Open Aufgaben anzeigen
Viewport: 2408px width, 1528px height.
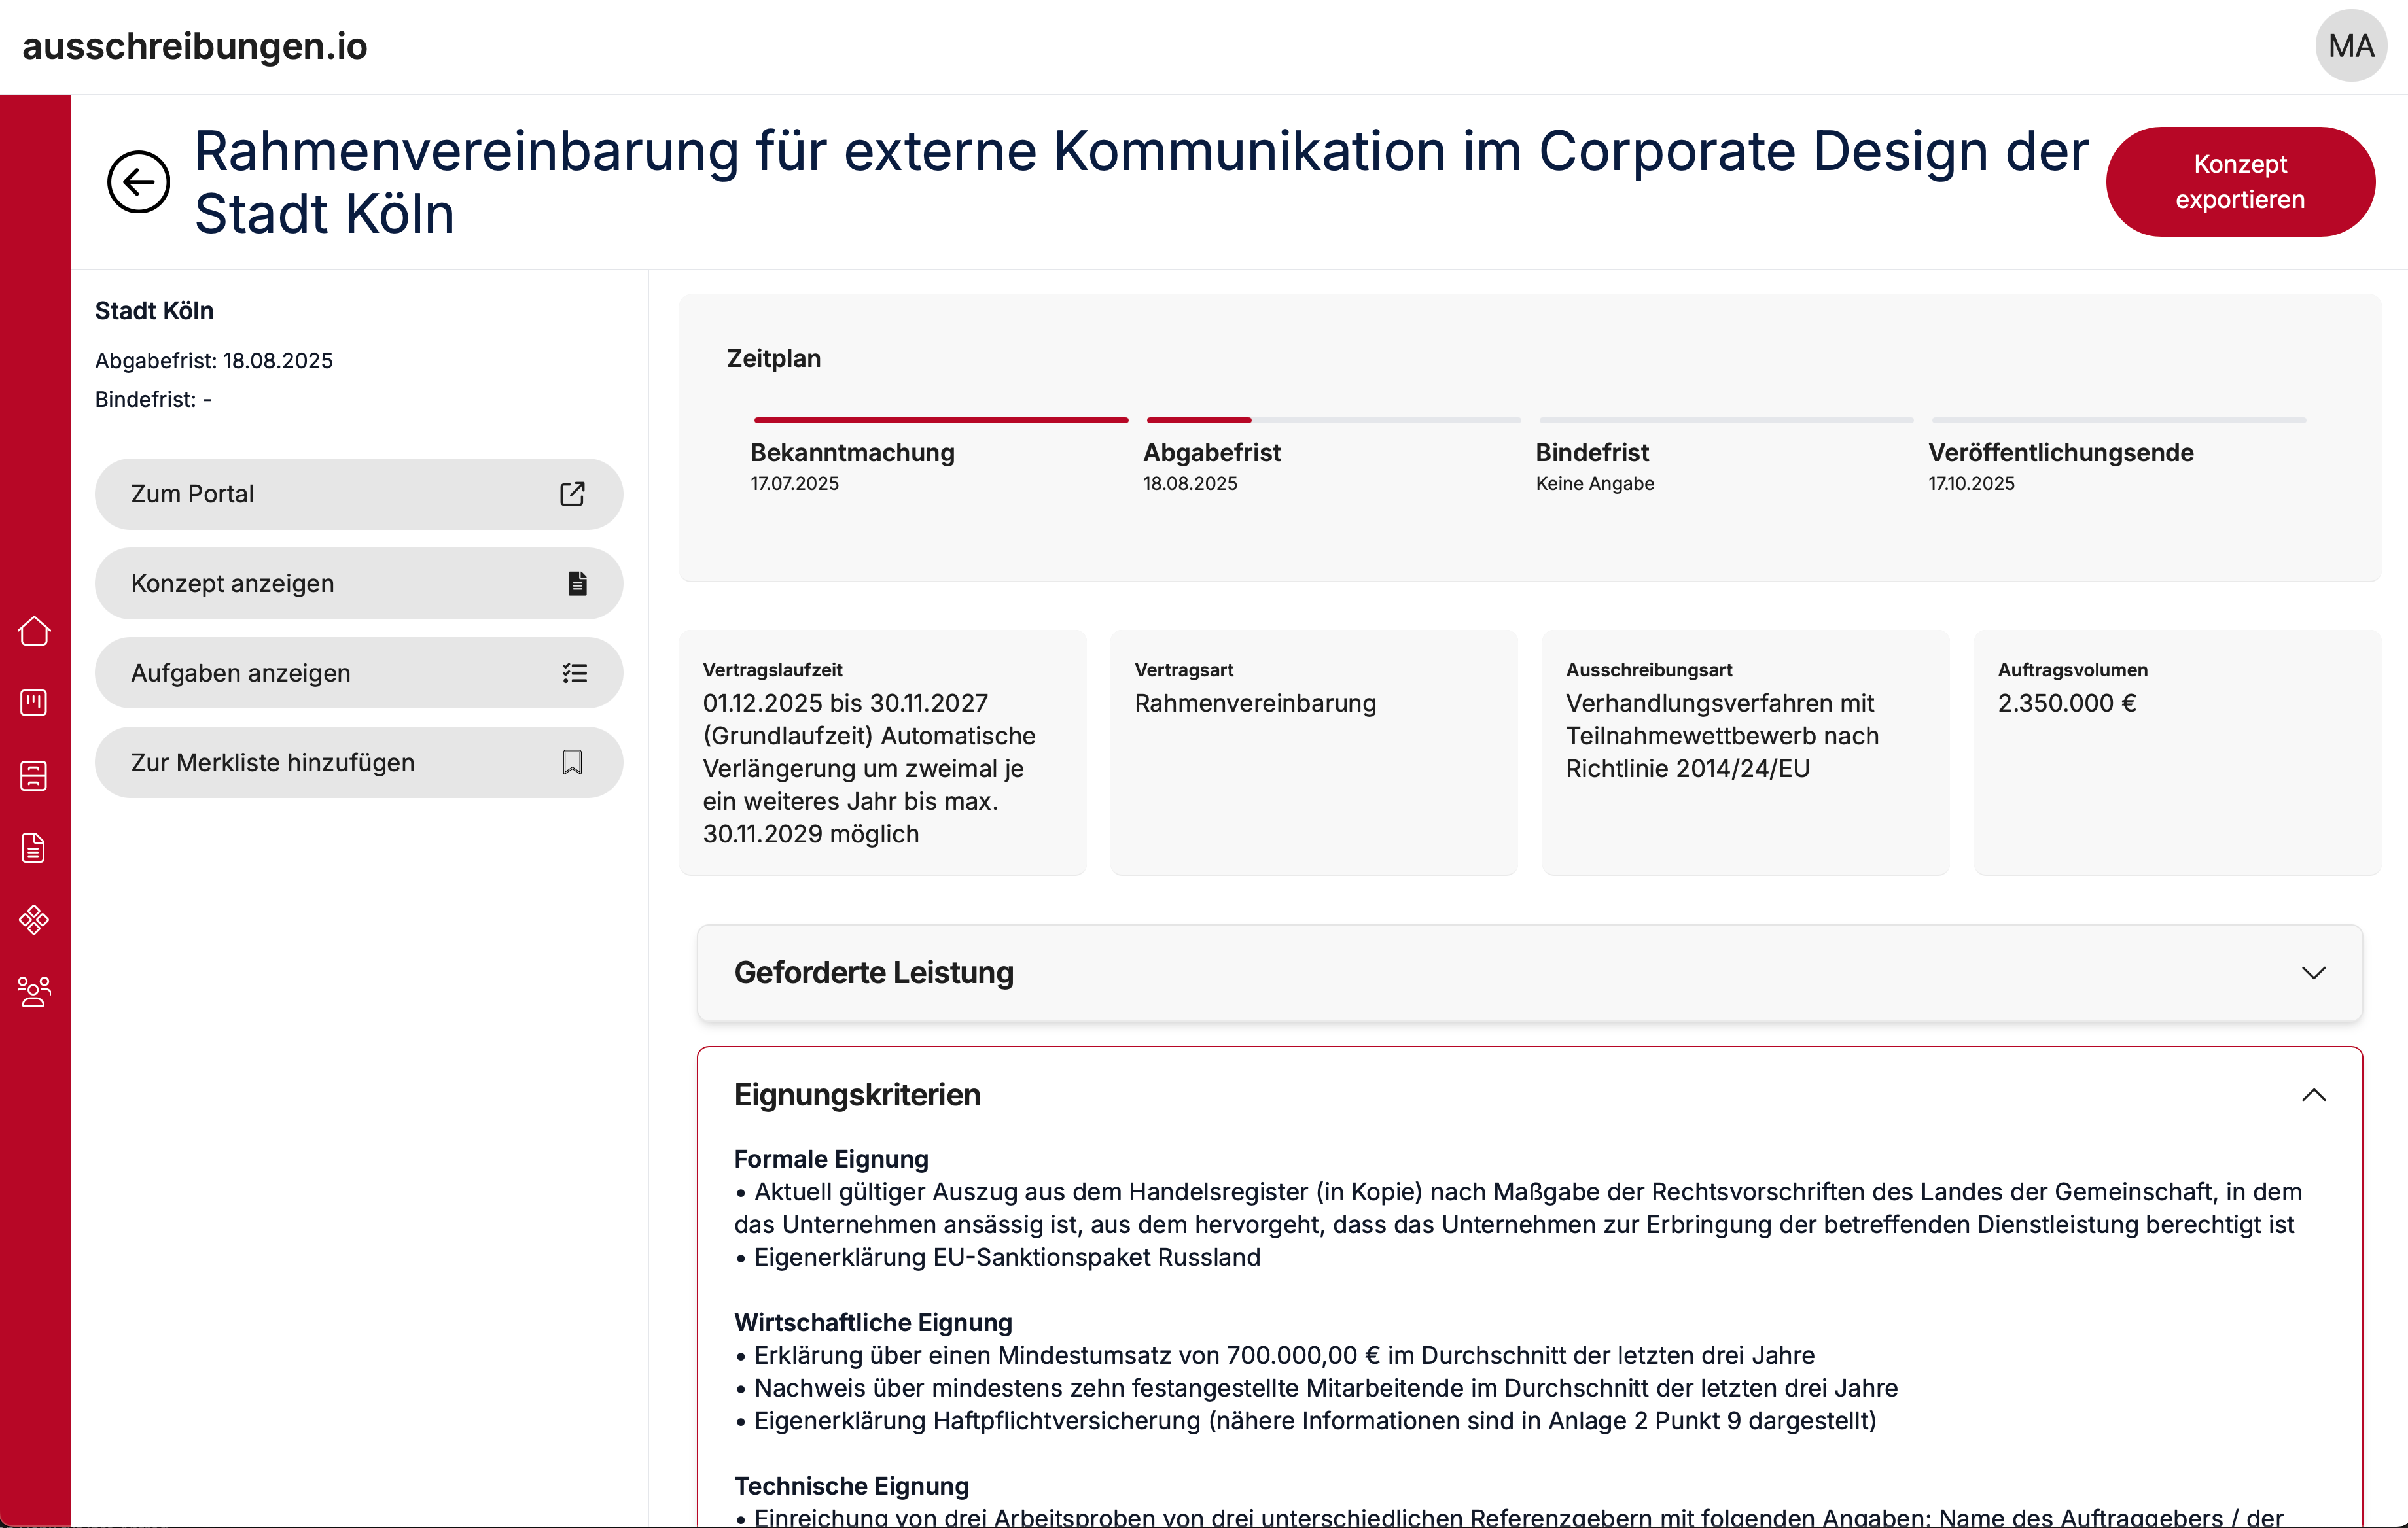358,672
